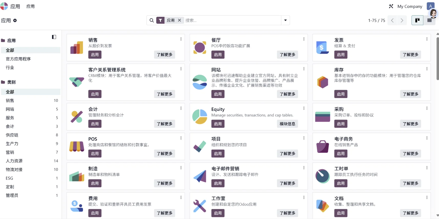Activate the 工作室 app with 启用
The width and height of the screenshot is (439, 219).
218,213
